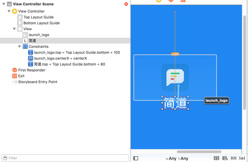Select the Constraints group row

point(65,46)
